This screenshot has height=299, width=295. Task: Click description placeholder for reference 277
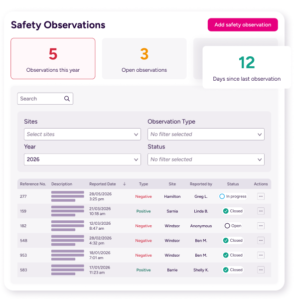click(x=67, y=196)
